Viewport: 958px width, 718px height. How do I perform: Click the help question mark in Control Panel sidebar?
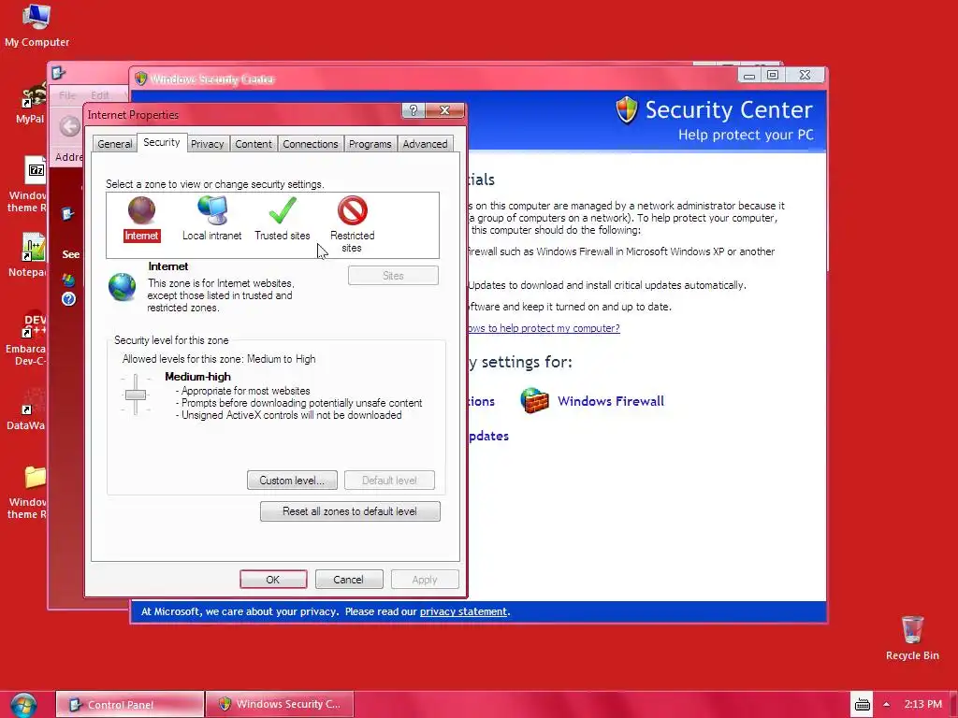click(x=68, y=298)
